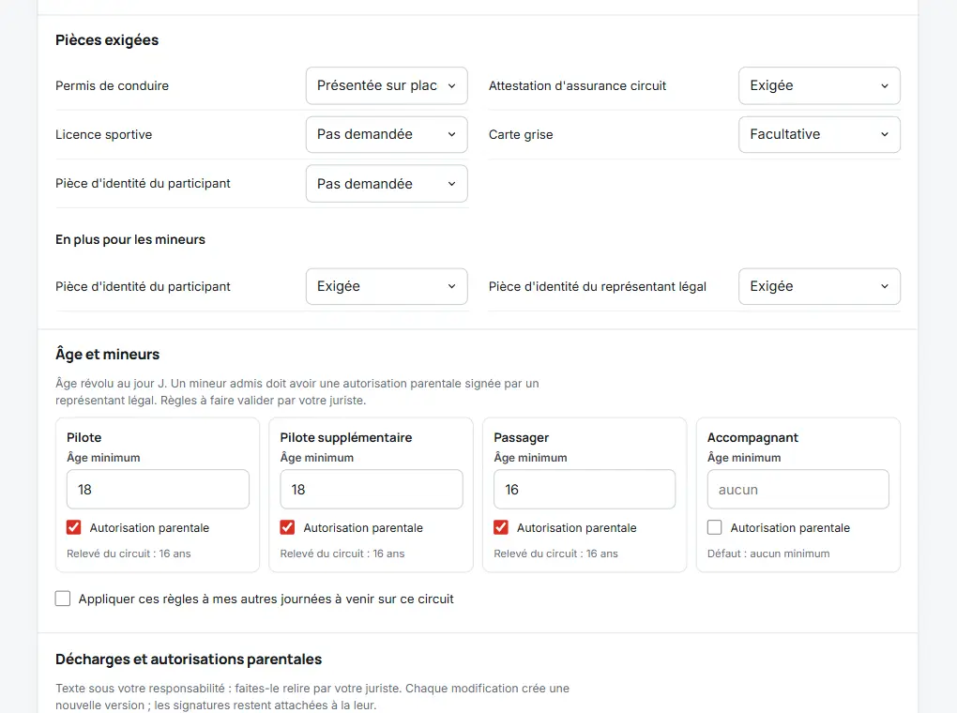957x713 pixels.
Task: Select the Passager Âge minimum input
Action: [x=585, y=489]
